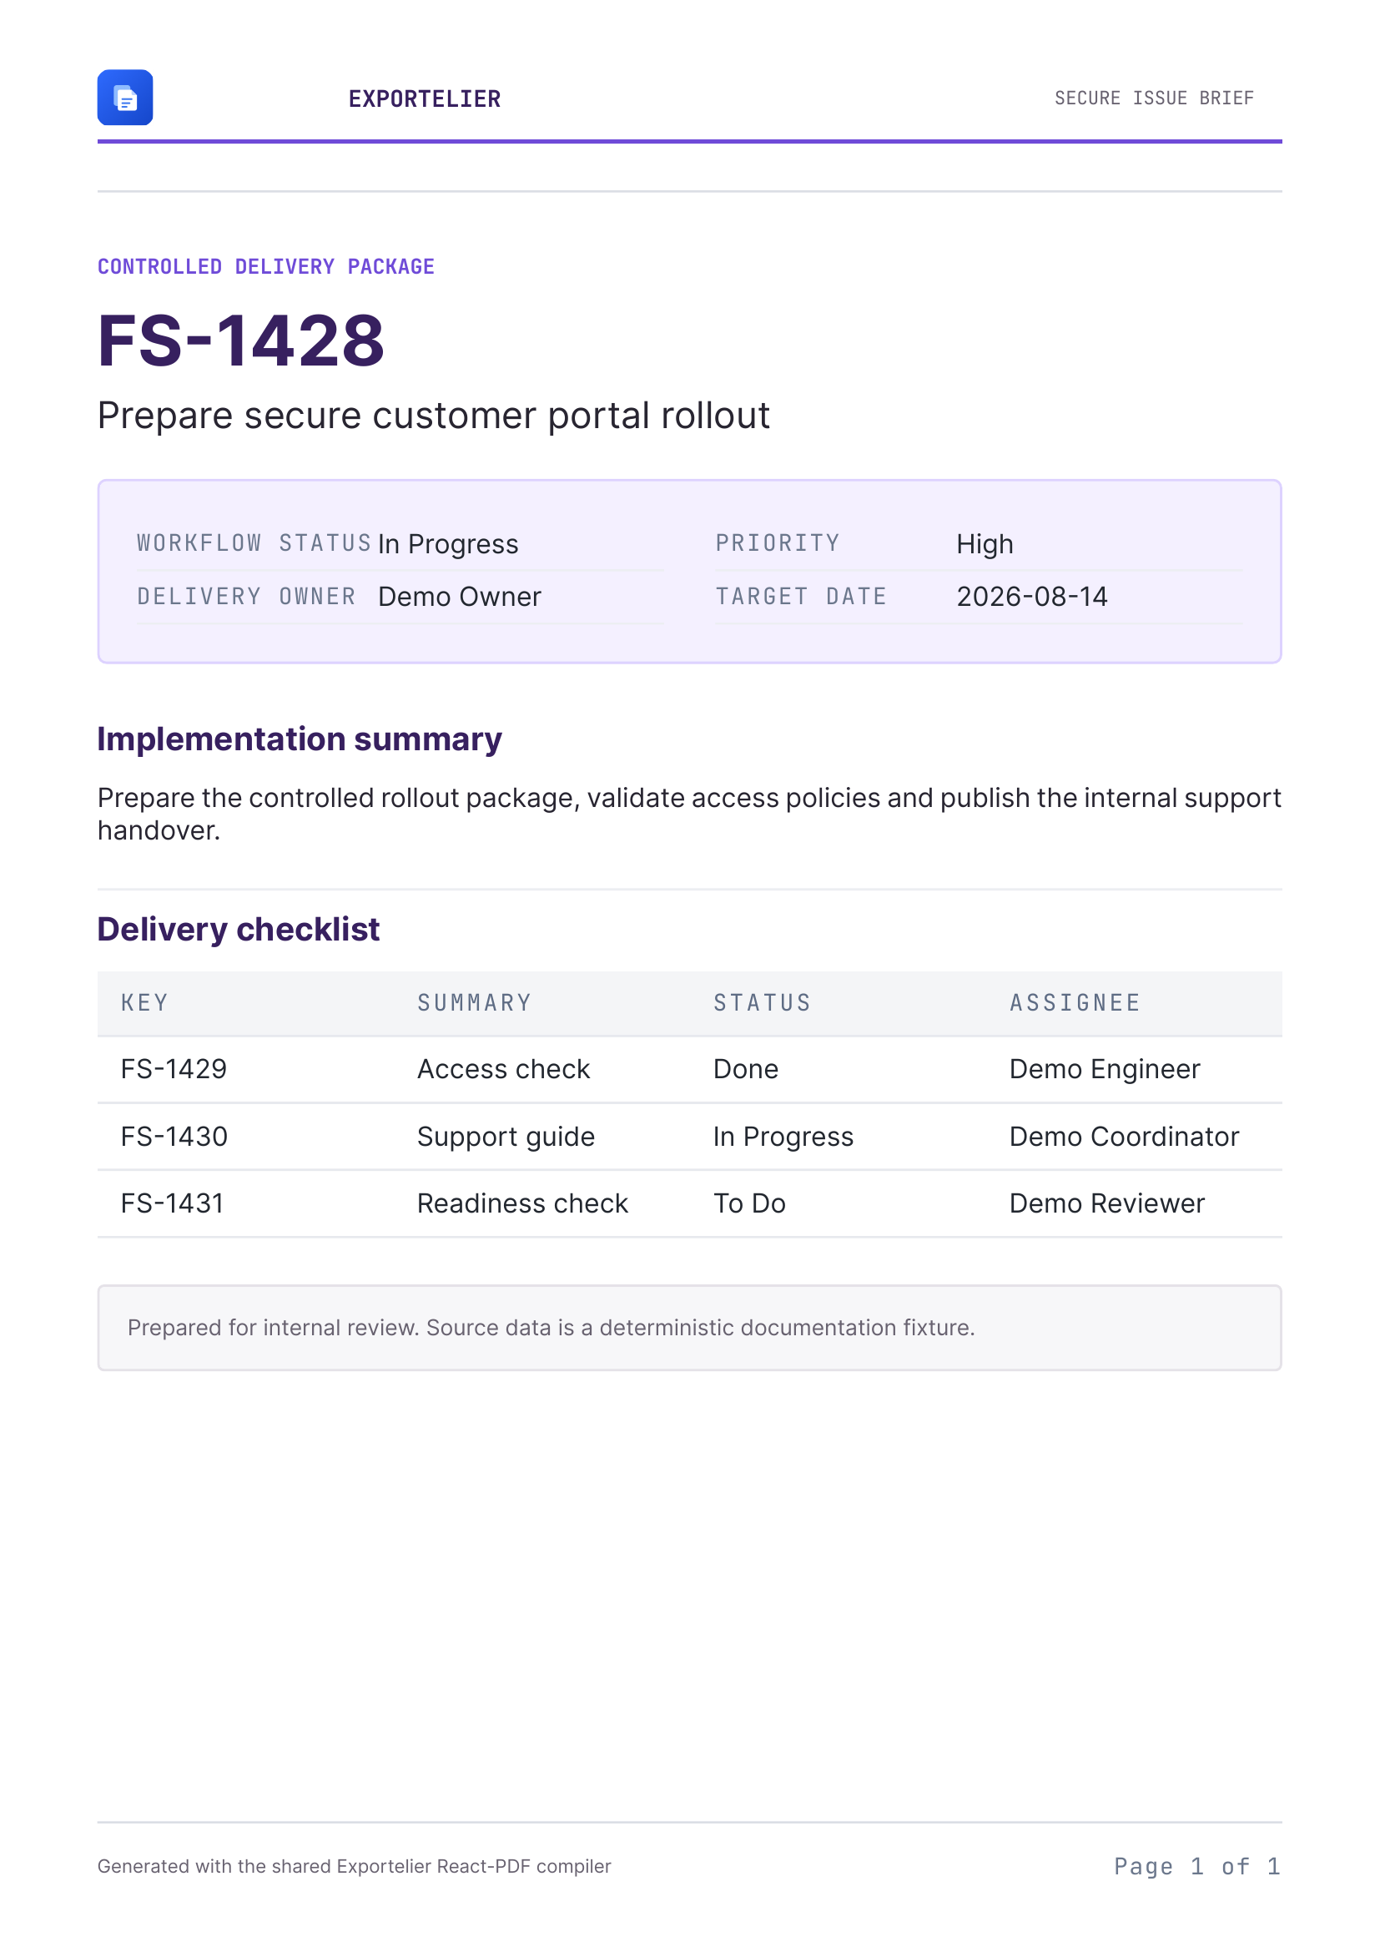
Task: Open the FS-1429 checklist row key
Action: click(174, 1070)
